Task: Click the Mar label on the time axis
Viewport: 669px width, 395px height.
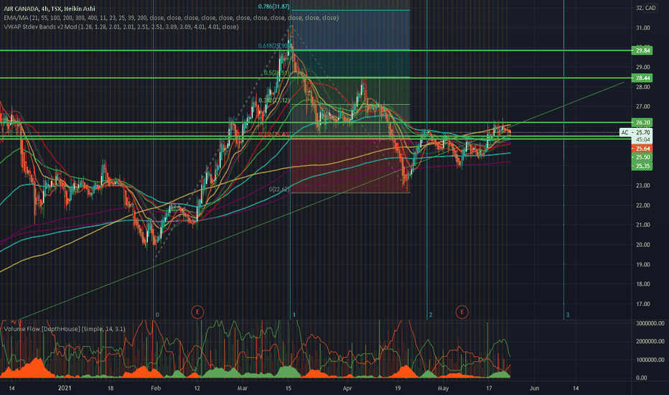Action: pos(243,388)
